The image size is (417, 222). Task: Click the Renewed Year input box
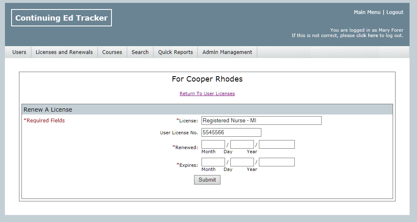tap(277, 145)
